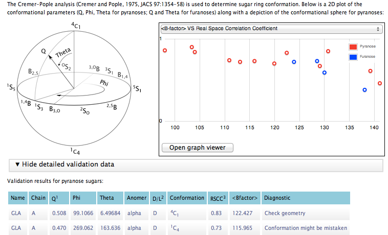Click the blue Furanose legend swatch
This screenshot has width=388, height=235.
353,57
